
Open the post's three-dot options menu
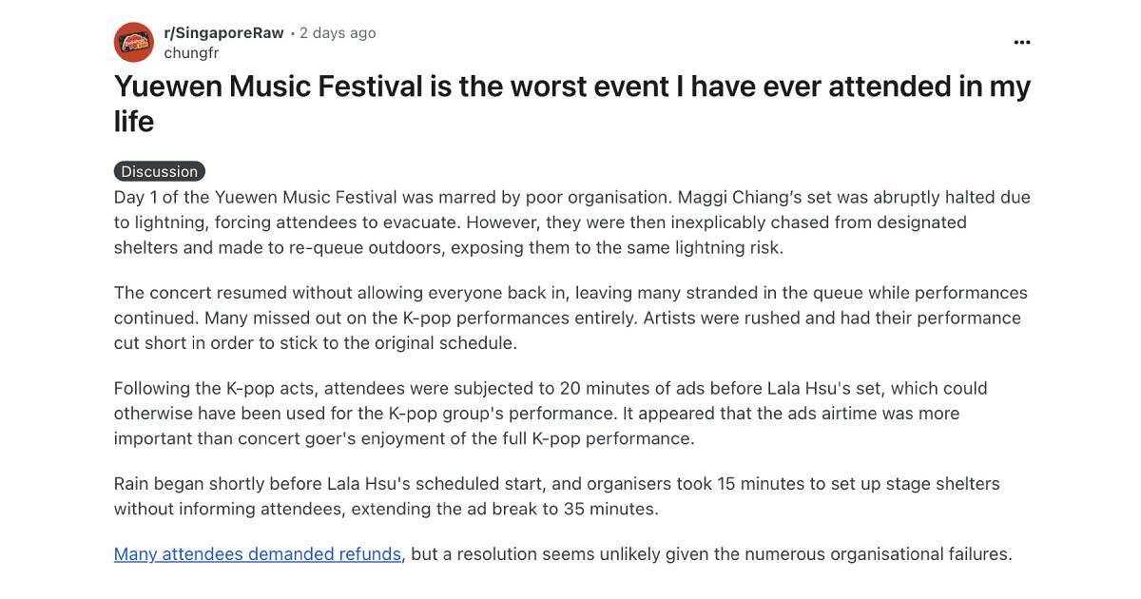click(x=1022, y=42)
